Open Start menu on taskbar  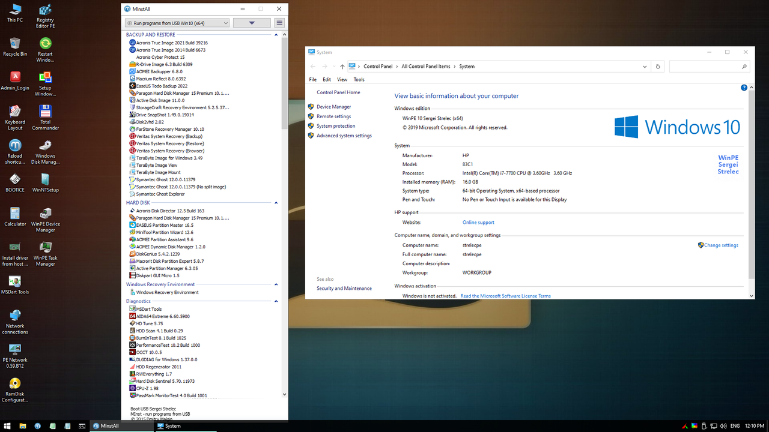(x=8, y=426)
